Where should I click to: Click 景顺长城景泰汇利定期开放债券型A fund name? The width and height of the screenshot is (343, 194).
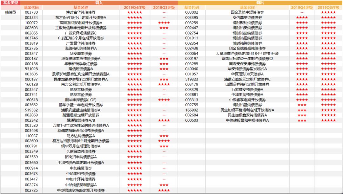click(81, 74)
